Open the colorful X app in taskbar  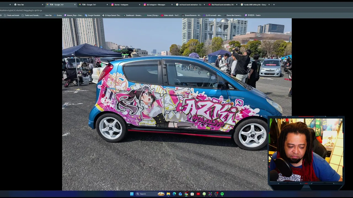tap(210, 194)
